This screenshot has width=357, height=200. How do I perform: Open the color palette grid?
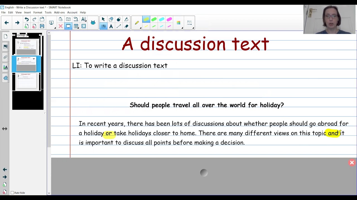[x=178, y=23]
